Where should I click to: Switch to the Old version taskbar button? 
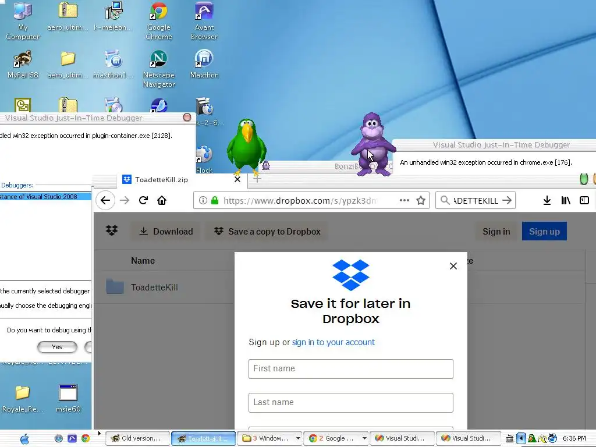pyautogui.click(x=137, y=438)
